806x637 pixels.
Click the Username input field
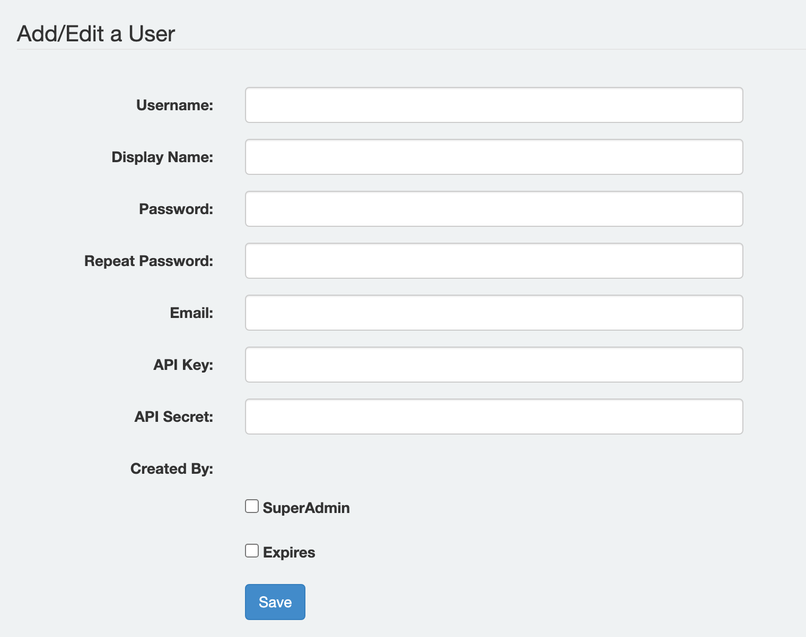[x=494, y=105]
